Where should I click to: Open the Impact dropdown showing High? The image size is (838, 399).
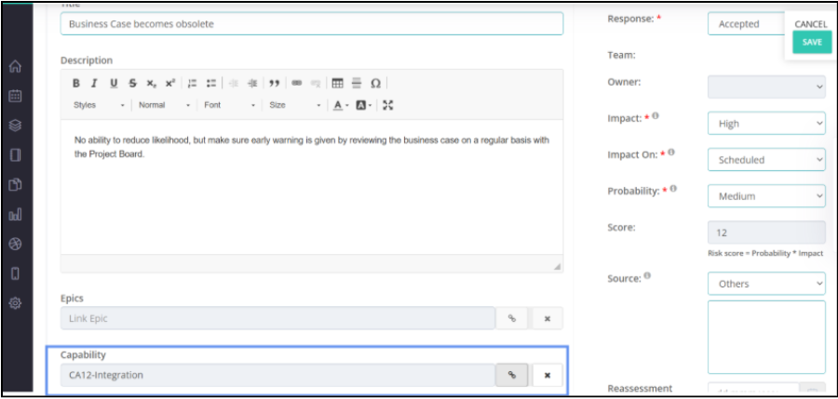(766, 124)
